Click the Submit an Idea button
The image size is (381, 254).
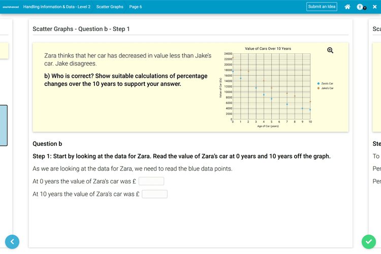click(x=322, y=7)
